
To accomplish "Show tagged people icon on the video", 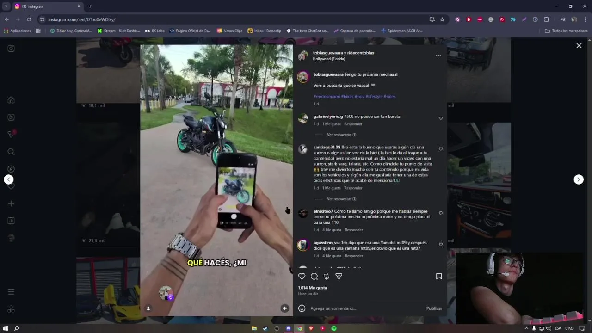I will pyautogui.click(x=148, y=308).
